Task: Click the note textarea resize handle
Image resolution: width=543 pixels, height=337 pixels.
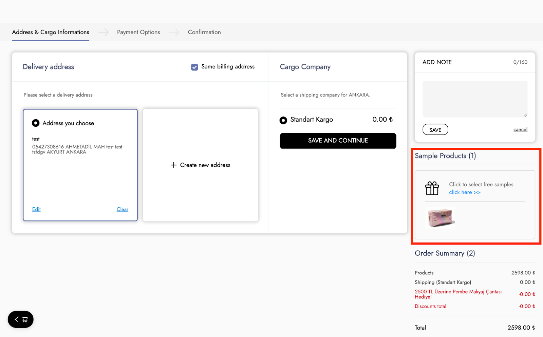Action: [525, 115]
